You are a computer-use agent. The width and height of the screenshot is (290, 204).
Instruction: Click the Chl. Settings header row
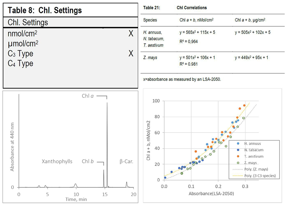click(28, 22)
